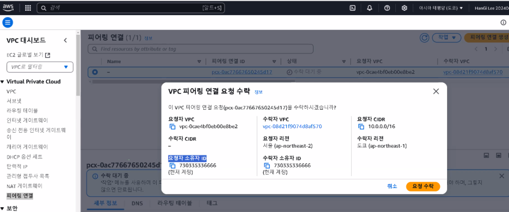Click the sidebar vertical scrollbar
Screen dimensions: 509x212
point(78,65)
